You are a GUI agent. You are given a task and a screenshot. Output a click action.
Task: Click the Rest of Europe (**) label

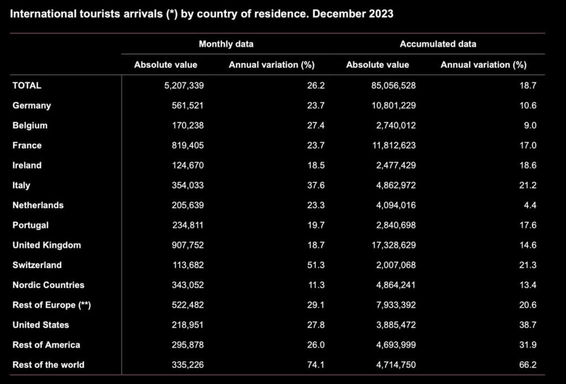pyautogui.click(x=51, y=305)
